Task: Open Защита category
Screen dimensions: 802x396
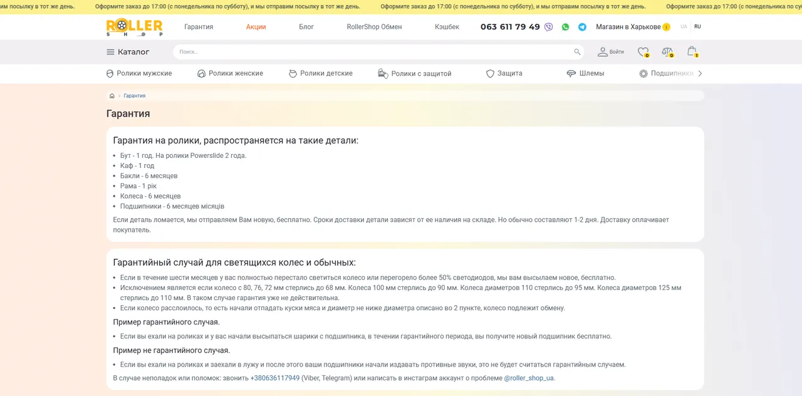Action: [x=504, y=73]
